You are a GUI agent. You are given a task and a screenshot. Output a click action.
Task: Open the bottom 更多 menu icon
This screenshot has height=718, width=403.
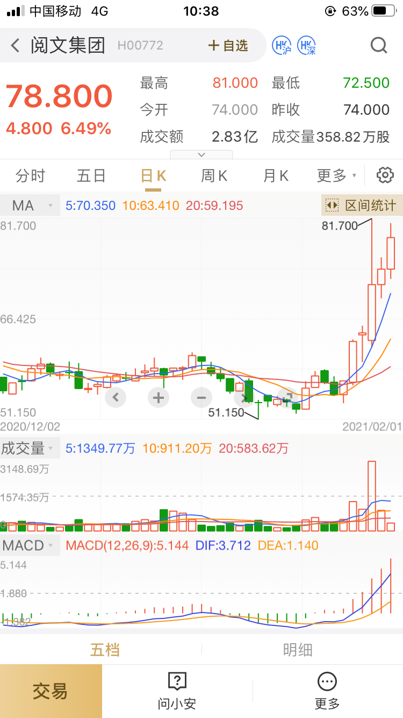pyautogui.click(x=327, y=691)
